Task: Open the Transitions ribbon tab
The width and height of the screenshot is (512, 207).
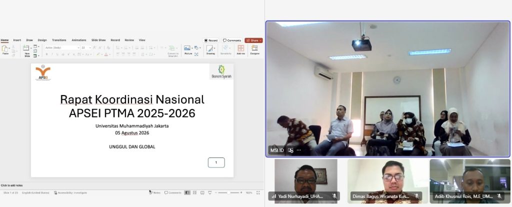Action: (x=59, y=40)
